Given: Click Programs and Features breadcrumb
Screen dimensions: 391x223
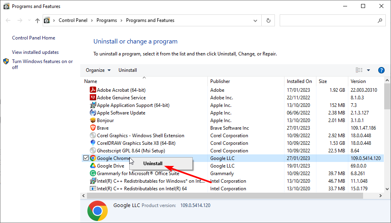Looking at the screenshot, I should 150,20.
